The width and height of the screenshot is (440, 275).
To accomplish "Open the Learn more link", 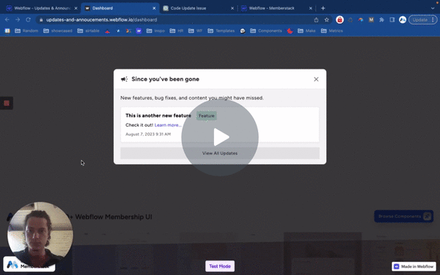I will point(168,125).
